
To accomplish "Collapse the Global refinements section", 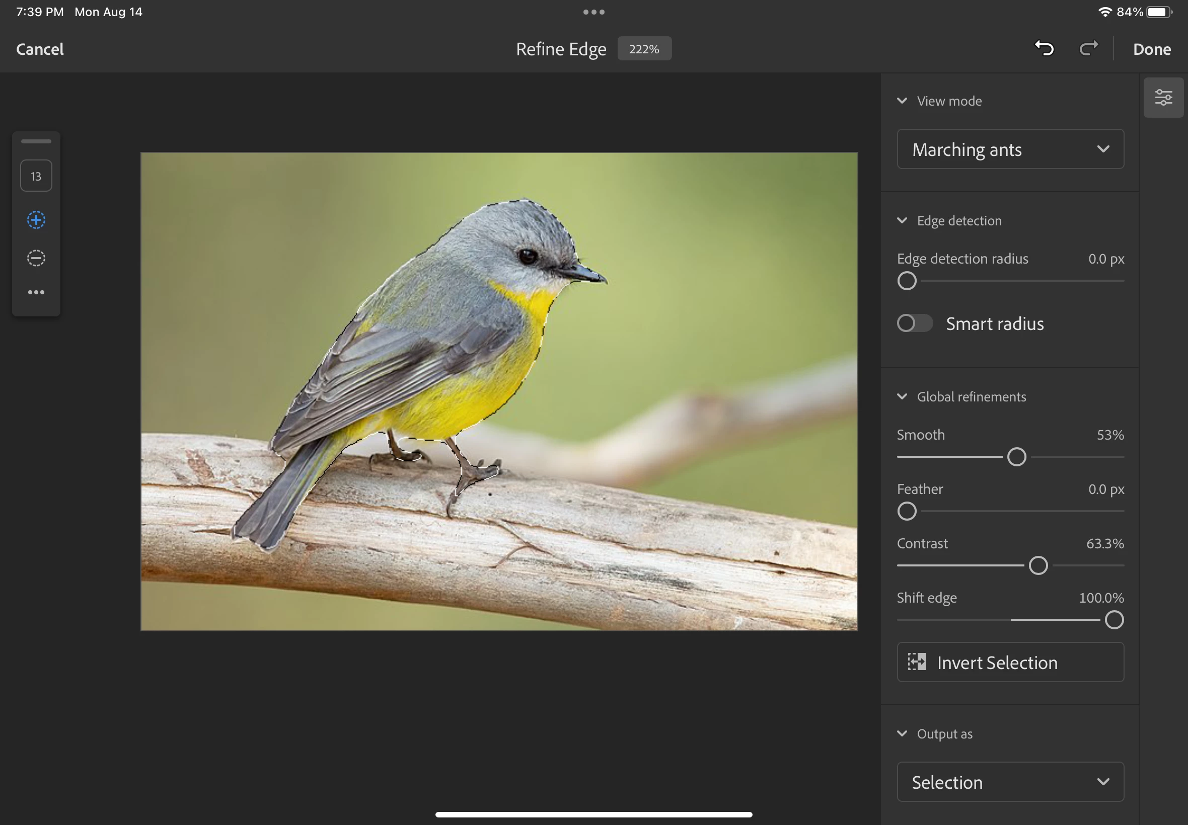I will pos(902,396).
